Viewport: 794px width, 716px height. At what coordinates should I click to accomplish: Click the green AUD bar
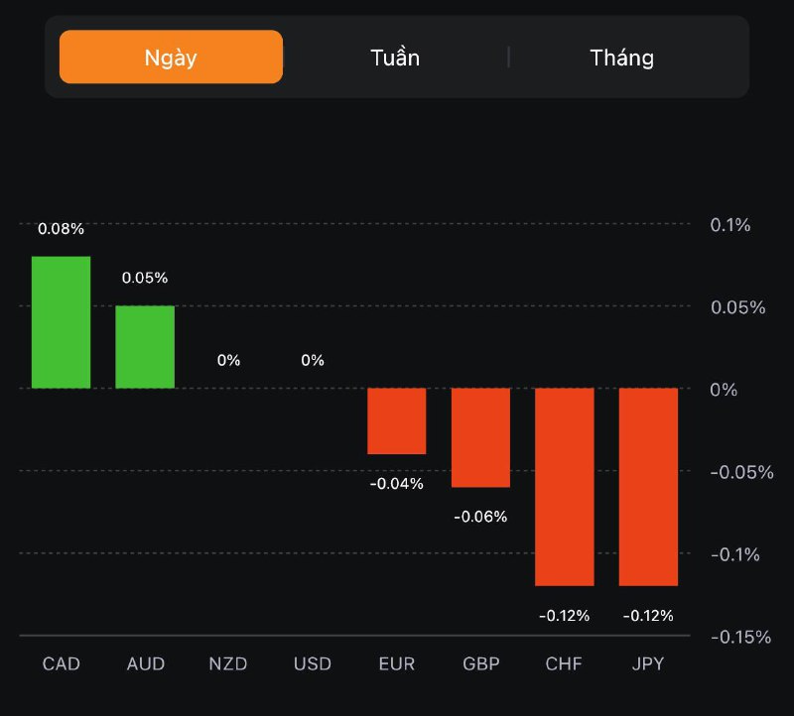click(x=145, y=347)
